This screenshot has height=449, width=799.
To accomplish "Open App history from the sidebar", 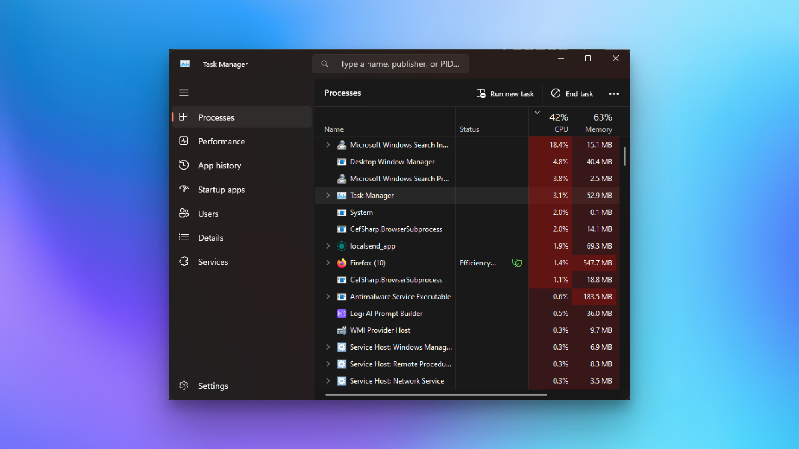I will click(219, 165).
